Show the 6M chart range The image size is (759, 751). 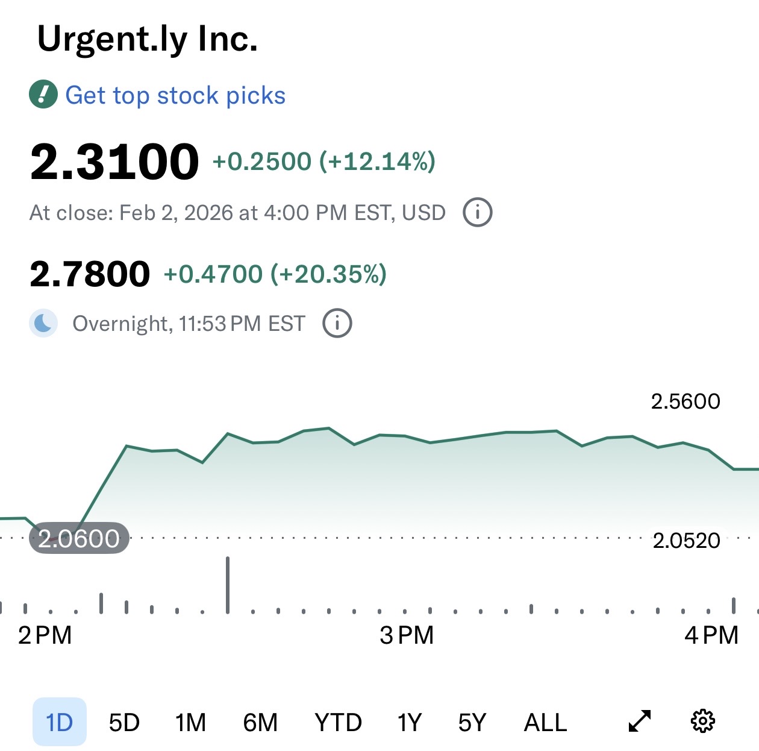click(260, 722)
